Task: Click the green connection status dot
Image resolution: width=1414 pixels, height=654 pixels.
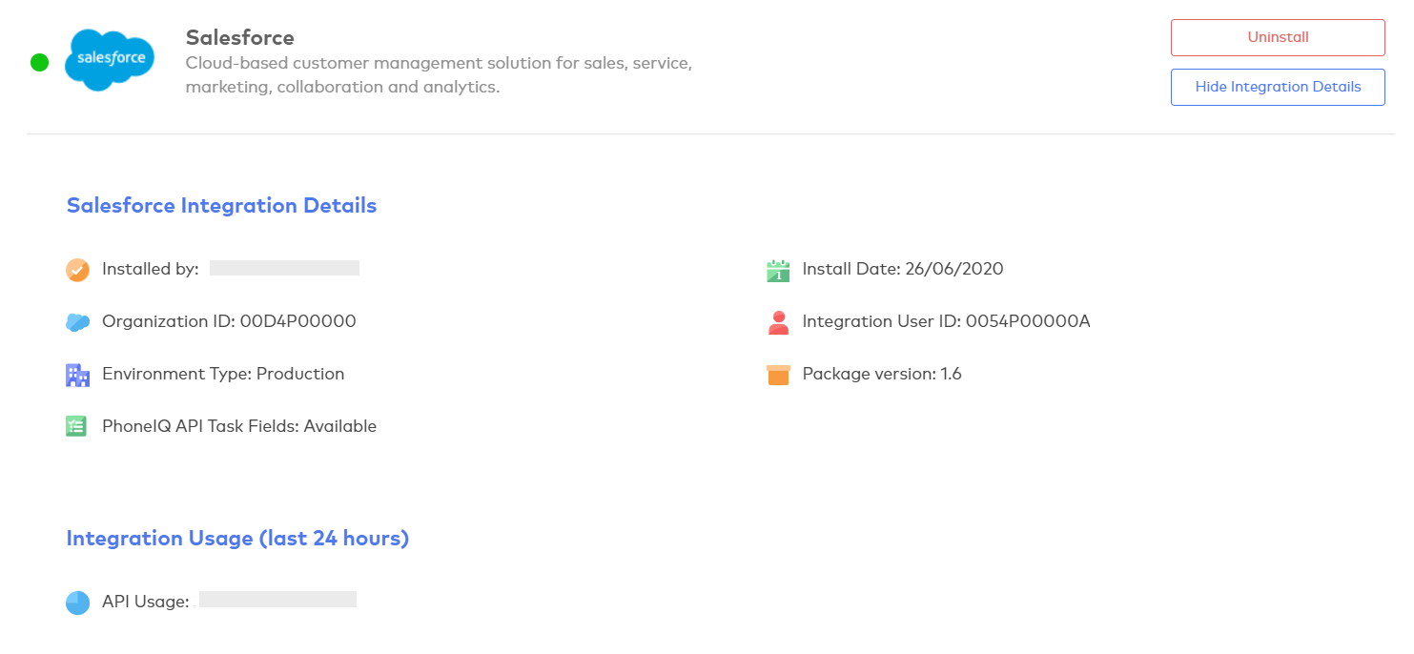Action: (x=39, y=63)
